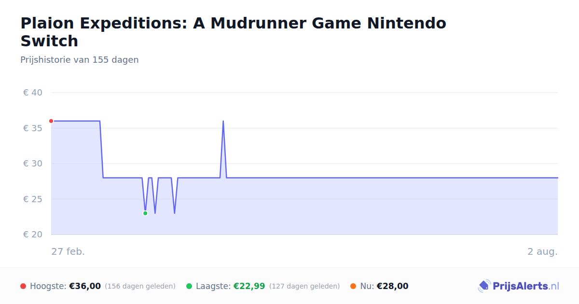Click the 2 aug. end date label

pos(542,251)
